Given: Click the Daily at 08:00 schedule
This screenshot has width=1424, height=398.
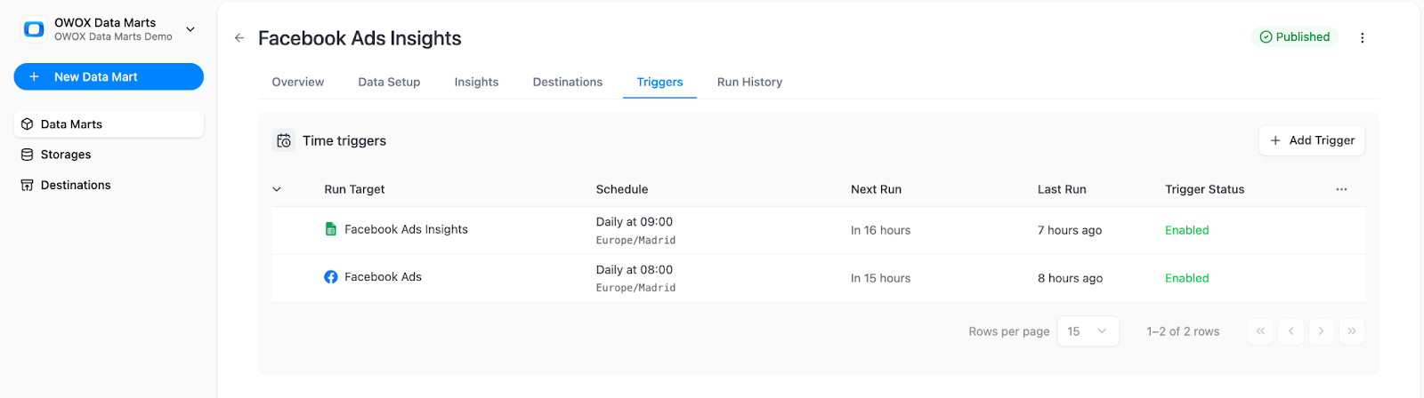Looking at the screenshot, I should [x=635, y=270].
